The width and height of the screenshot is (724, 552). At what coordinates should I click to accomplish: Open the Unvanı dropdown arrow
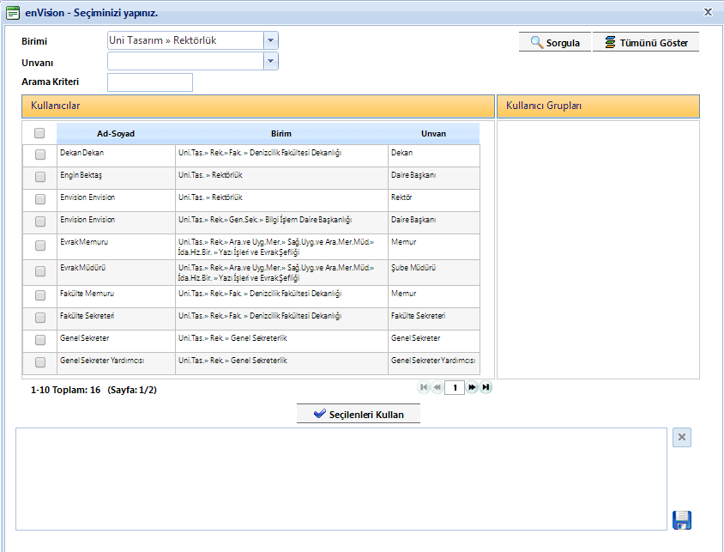271,61
